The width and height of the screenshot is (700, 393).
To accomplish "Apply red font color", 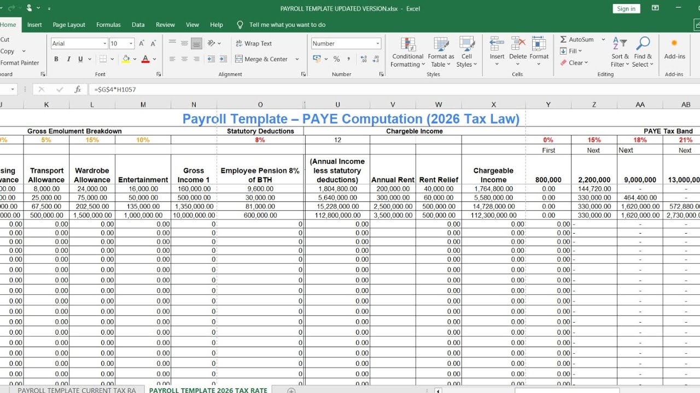I will 145,59.
